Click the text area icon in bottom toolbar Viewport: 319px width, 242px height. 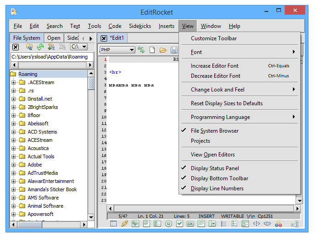pos(201,224)
